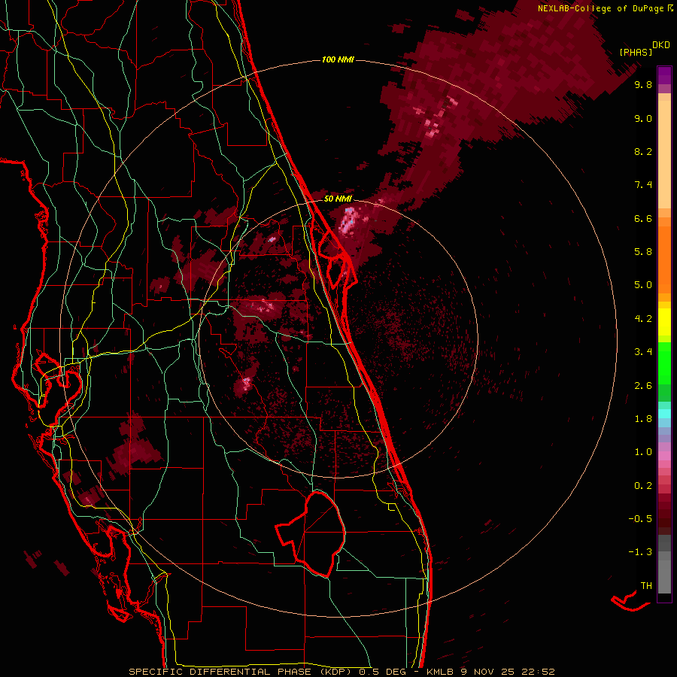The image size is (677, 677).
Task: Pick the purple top segment of color bar
Action: [664, 75]
